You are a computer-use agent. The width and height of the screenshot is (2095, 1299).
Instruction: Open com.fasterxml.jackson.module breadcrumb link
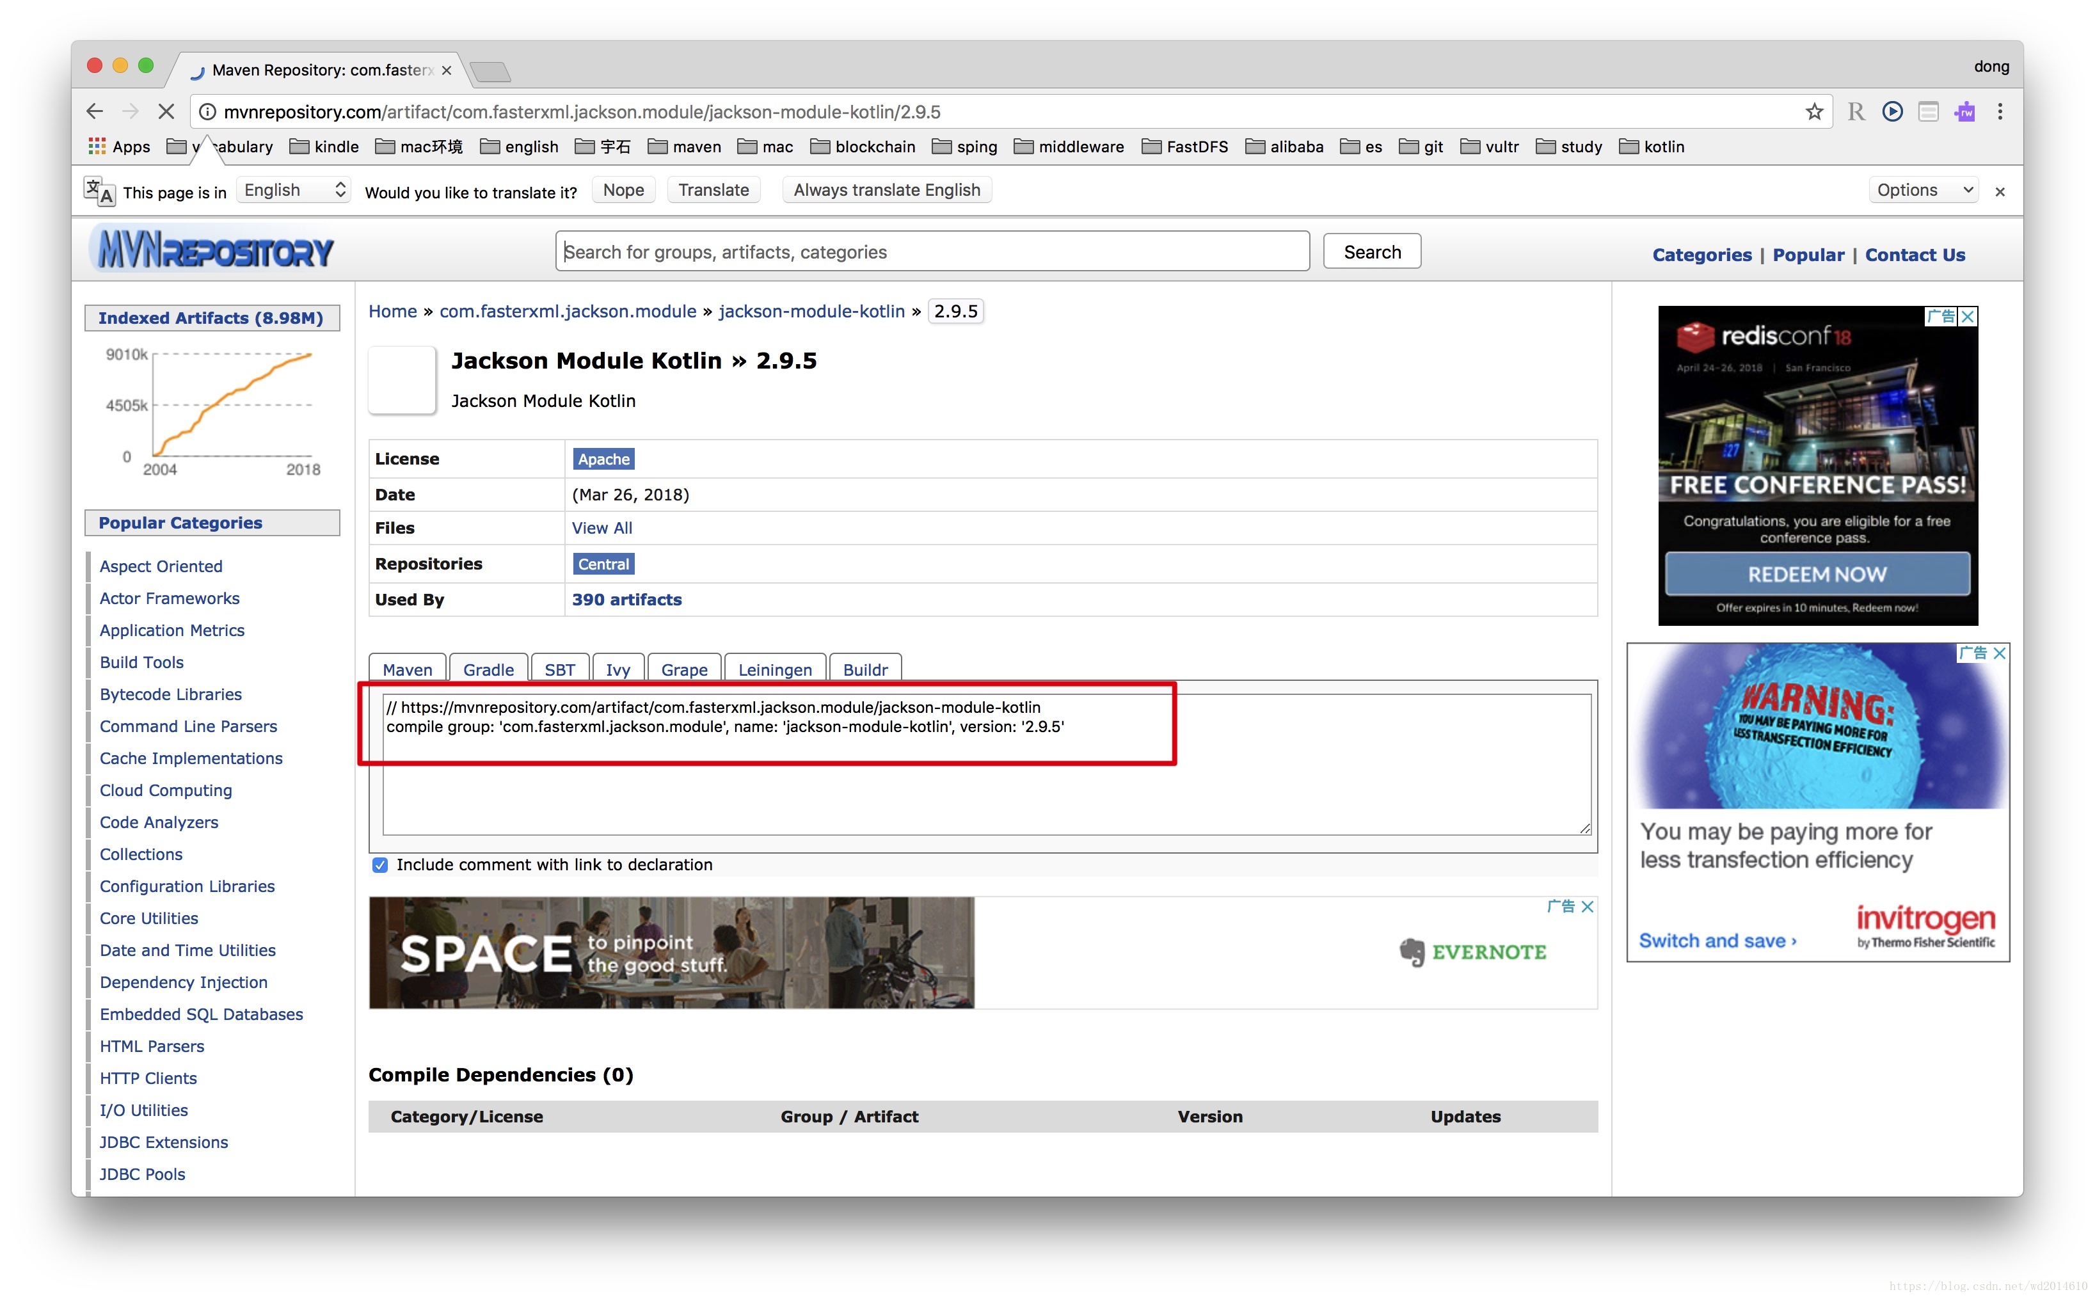568,311
